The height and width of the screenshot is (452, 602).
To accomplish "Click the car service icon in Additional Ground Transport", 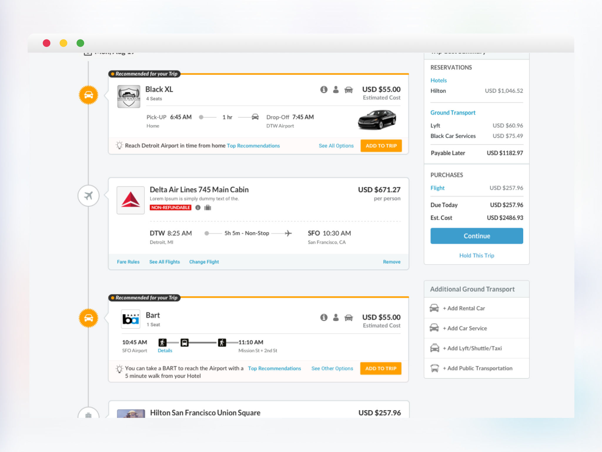I will [x=434, y=328].
